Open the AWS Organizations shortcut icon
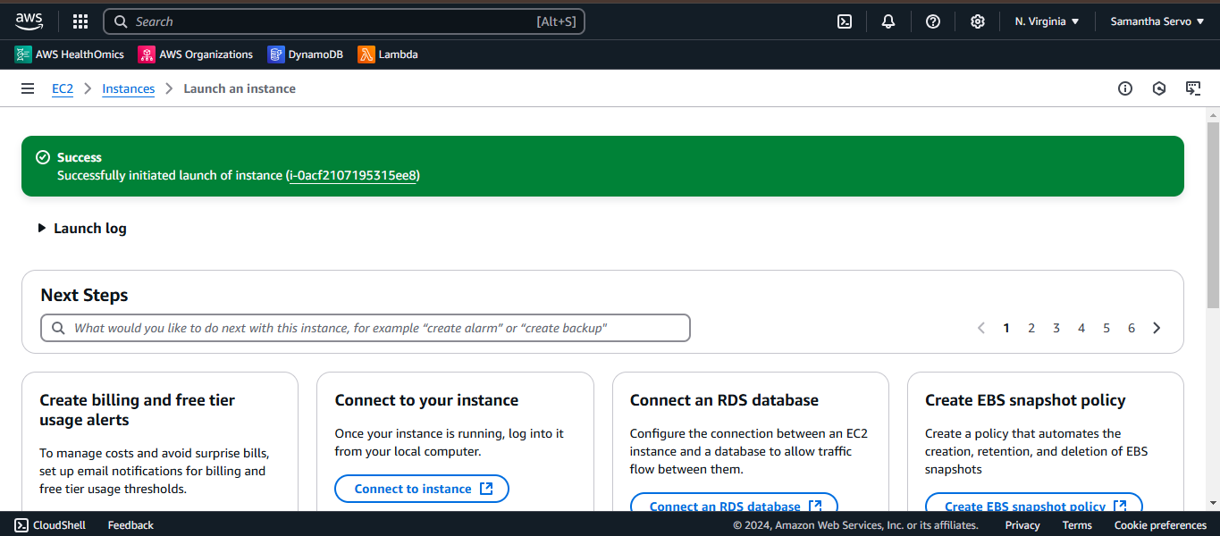 click(147, 54)
